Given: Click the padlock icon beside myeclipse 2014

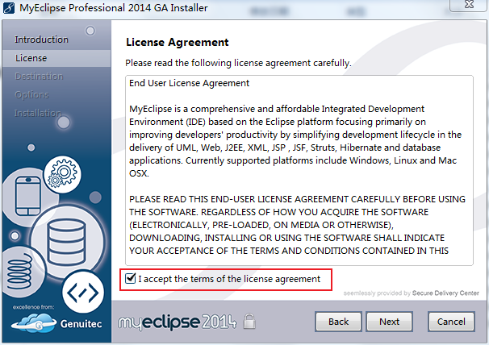Looking at the screenshot, I should [249, 322].
